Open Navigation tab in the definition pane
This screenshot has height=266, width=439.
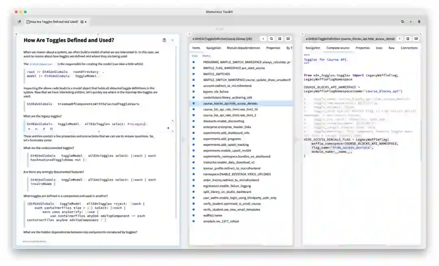[x=313, y=48]
